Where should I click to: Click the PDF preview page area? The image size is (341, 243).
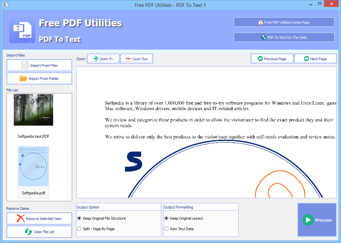tap(206, 132)
